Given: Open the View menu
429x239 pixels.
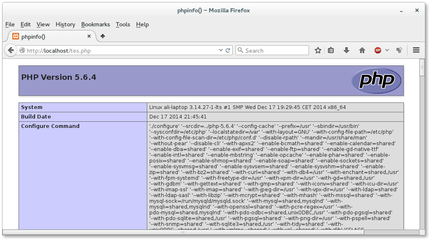Looking at the screenshot, I should (x=43, y=25).
